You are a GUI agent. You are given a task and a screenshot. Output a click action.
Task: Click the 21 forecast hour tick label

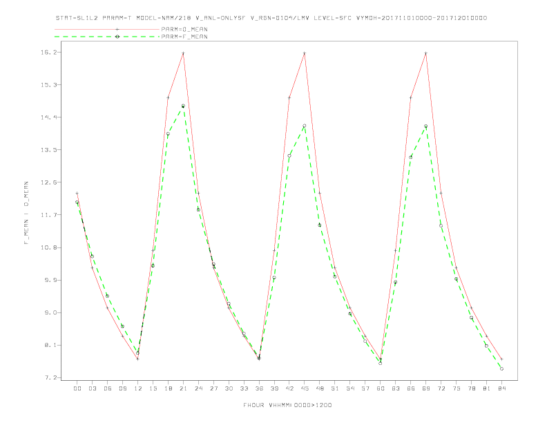tap(183, 388)
